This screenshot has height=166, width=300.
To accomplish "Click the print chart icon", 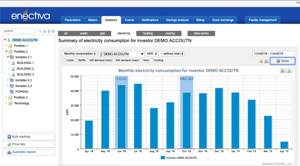I will click(282, 71).
